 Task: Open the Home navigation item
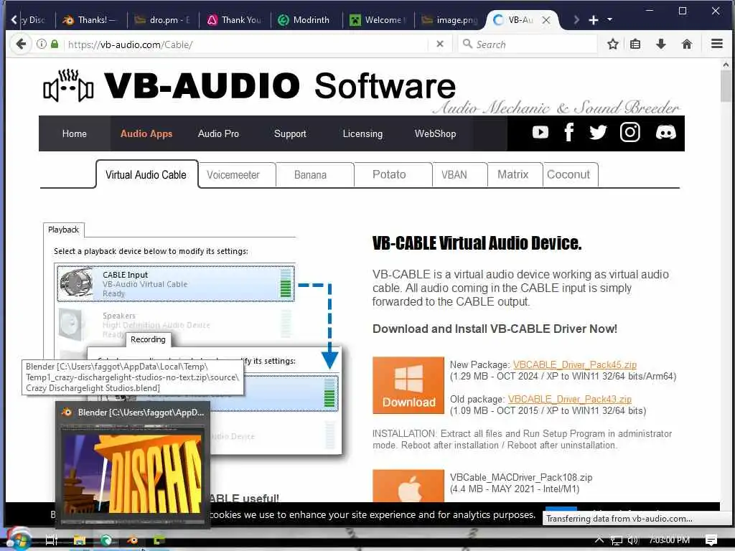pyautogui.click(x=74, y=134)
